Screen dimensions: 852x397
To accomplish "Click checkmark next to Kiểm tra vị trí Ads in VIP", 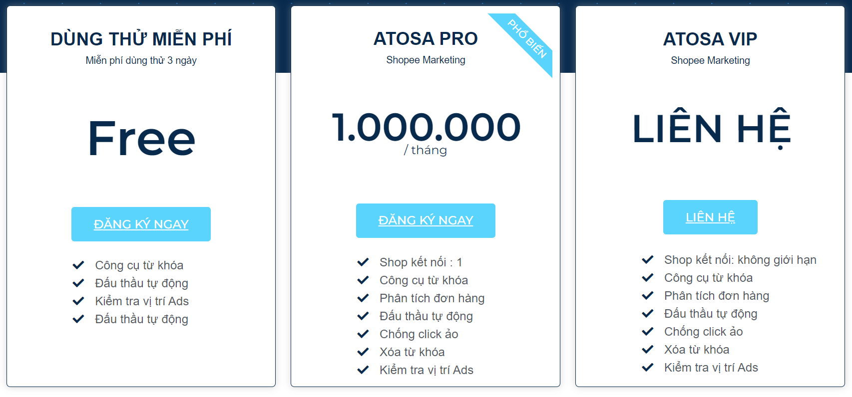I will click(x=648, y=367).
